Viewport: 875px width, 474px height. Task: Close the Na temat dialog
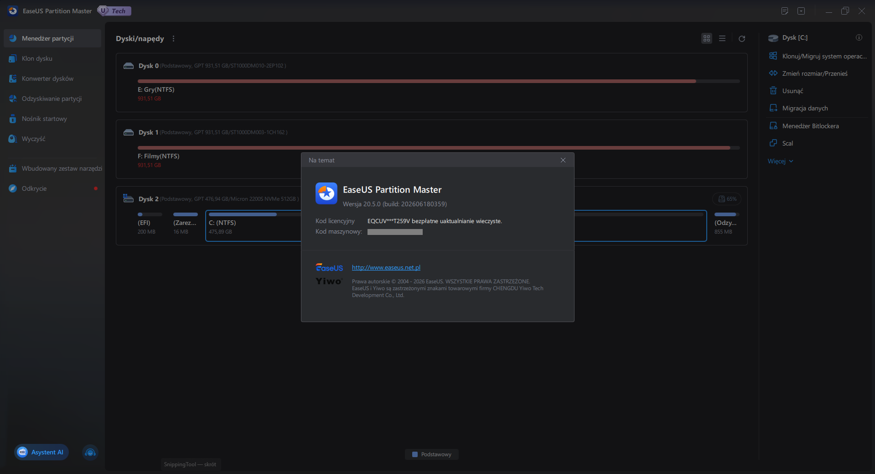point(563,160)
